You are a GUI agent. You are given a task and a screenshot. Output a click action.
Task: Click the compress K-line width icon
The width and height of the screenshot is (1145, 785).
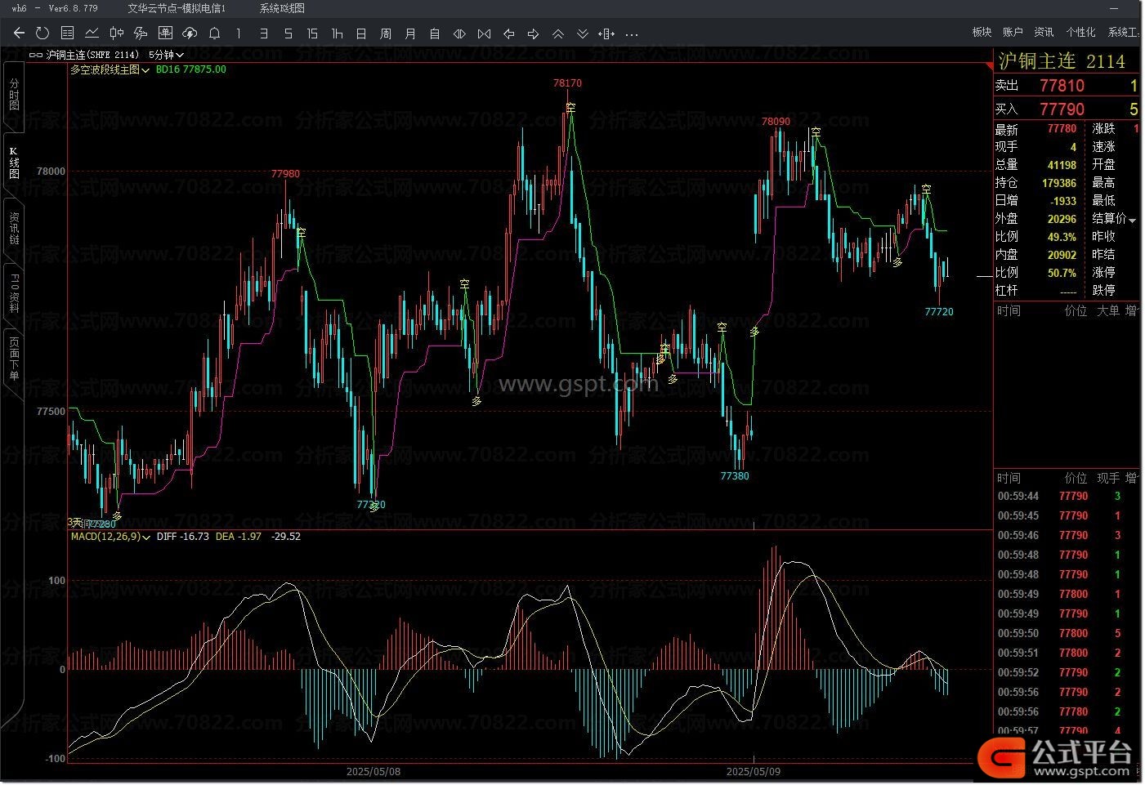pyautogui.click(x=484, y=33)
